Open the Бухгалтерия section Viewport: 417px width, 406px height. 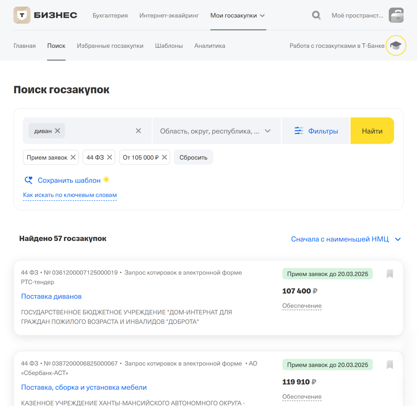[110, 15]
